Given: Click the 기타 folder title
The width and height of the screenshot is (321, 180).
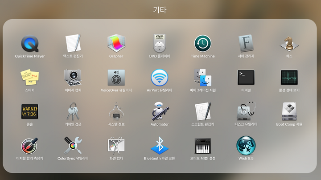Looking at the screenshot, I should tap(160, 10).
